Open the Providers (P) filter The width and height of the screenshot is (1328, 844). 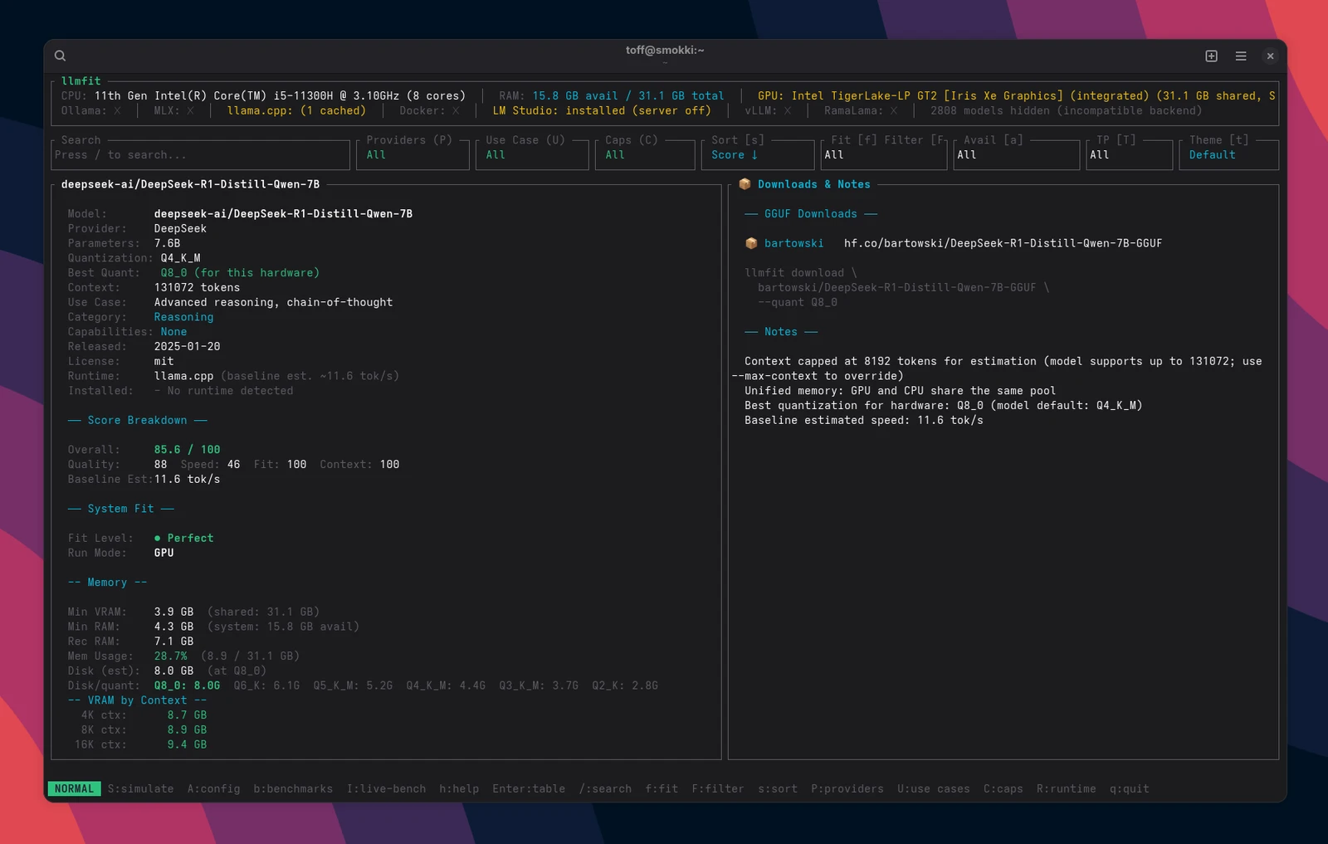(413, 155)
